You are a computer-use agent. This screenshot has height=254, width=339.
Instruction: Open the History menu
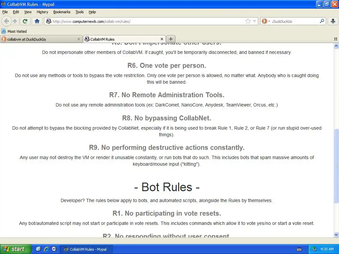point(42,12)
